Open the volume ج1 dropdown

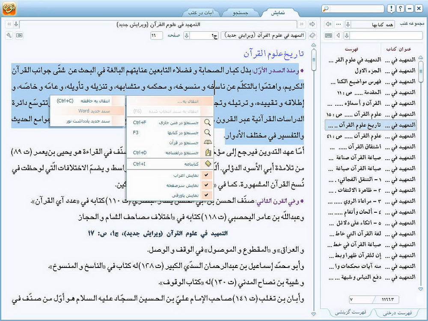(x=187, y=36)
